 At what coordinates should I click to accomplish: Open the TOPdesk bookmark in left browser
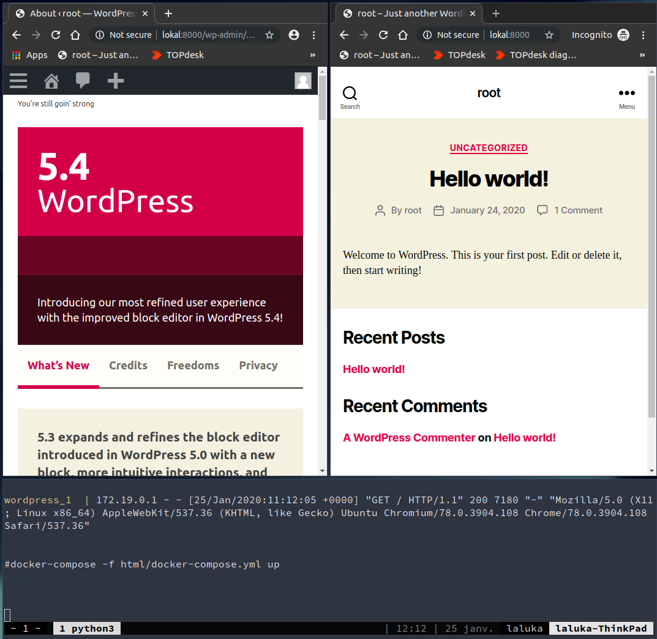pyautogui.click(x=178, y=55)
